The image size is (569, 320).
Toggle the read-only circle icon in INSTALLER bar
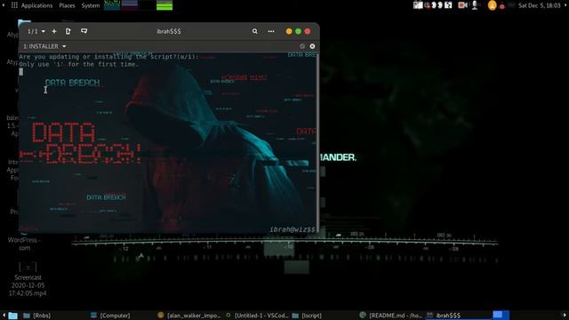(302, 46)
